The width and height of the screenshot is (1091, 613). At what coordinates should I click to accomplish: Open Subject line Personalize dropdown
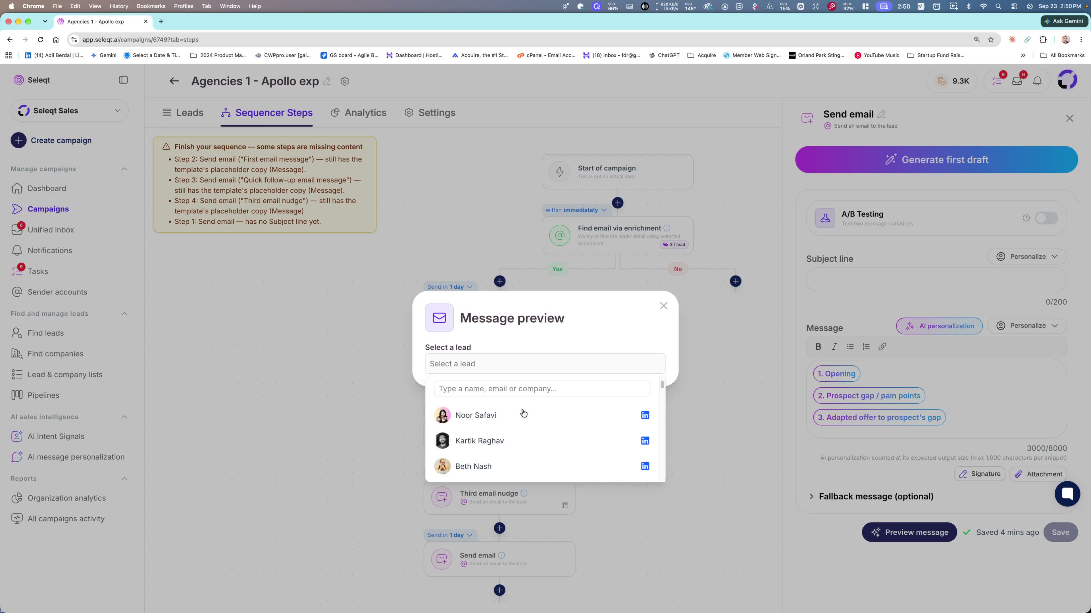[1027, 256]
